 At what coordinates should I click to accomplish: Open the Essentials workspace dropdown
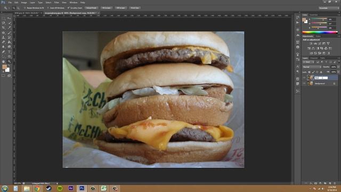pos(329,8)
